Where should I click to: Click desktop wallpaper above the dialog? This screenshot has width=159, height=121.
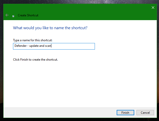point(75,2)
